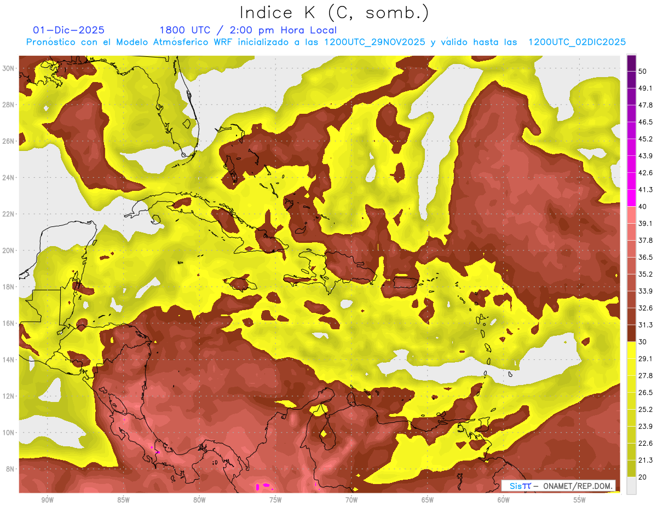Click the 65W longitude label

(x=428, y=500)
